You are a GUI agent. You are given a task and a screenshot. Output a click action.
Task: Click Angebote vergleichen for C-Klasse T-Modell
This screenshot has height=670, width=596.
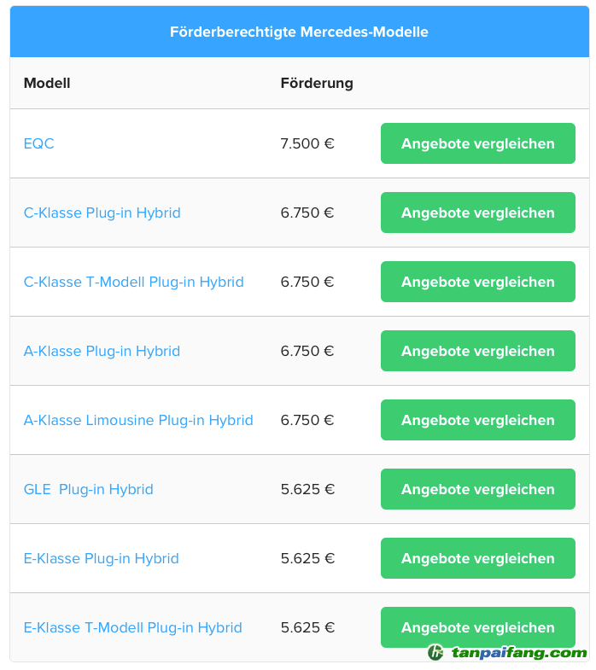[x=478, y=282]
